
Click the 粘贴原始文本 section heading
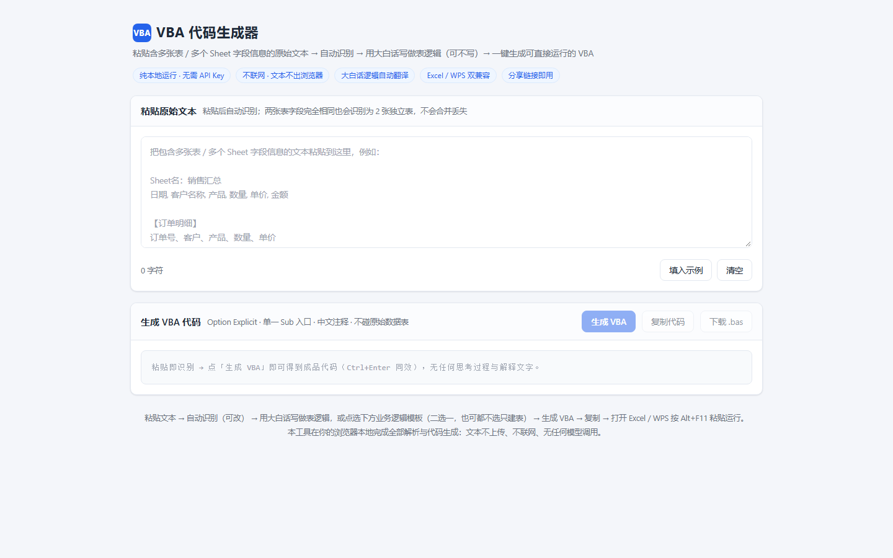point(169,112)
